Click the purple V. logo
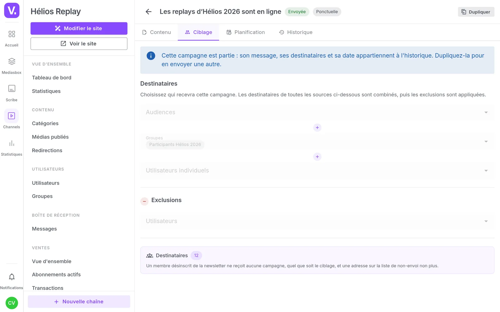Screen dimensions: 500x312 [x=12, y=11]
